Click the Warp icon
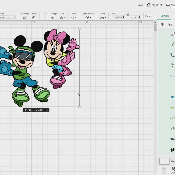The width and height of the screenshot is (175, 175). click(102, 17)
